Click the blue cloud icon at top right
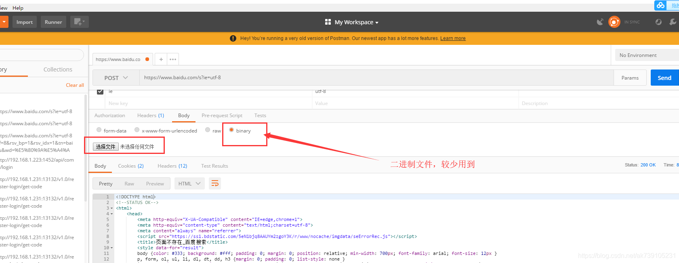Image resolution: width=679 pixels, height=263 pixels. [661, 5]
